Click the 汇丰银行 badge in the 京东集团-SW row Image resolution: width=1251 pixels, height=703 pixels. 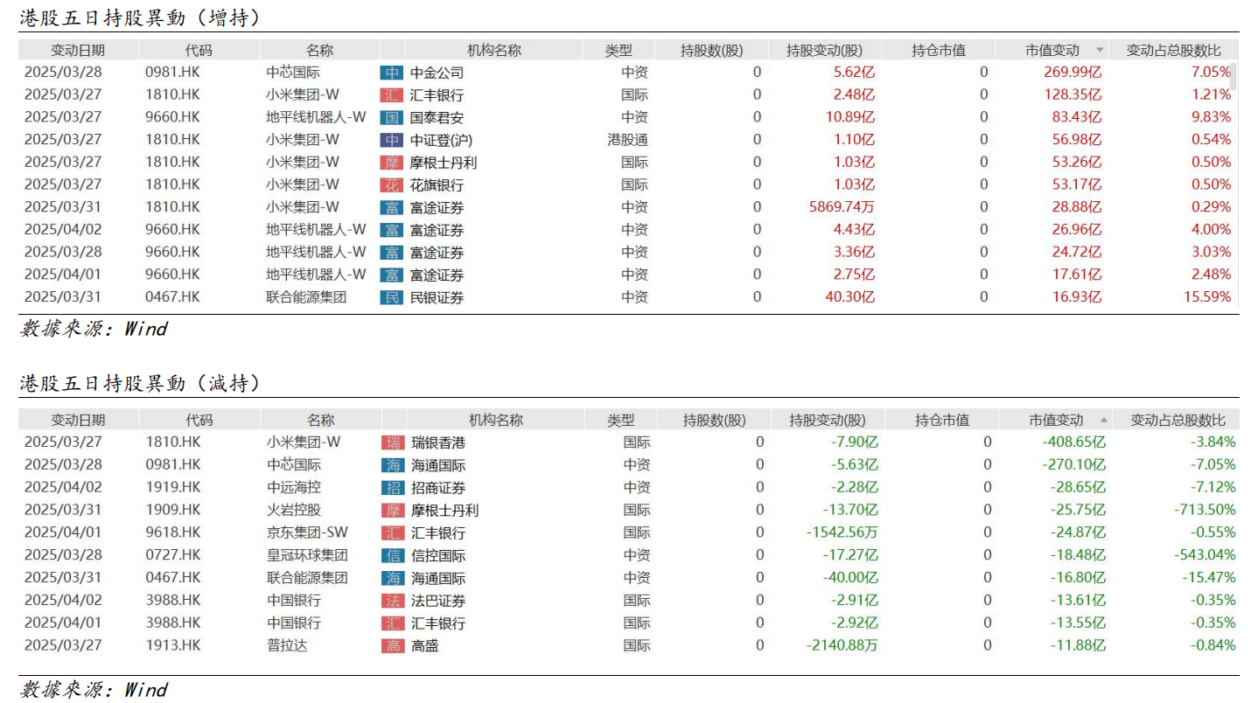[394, 532]
